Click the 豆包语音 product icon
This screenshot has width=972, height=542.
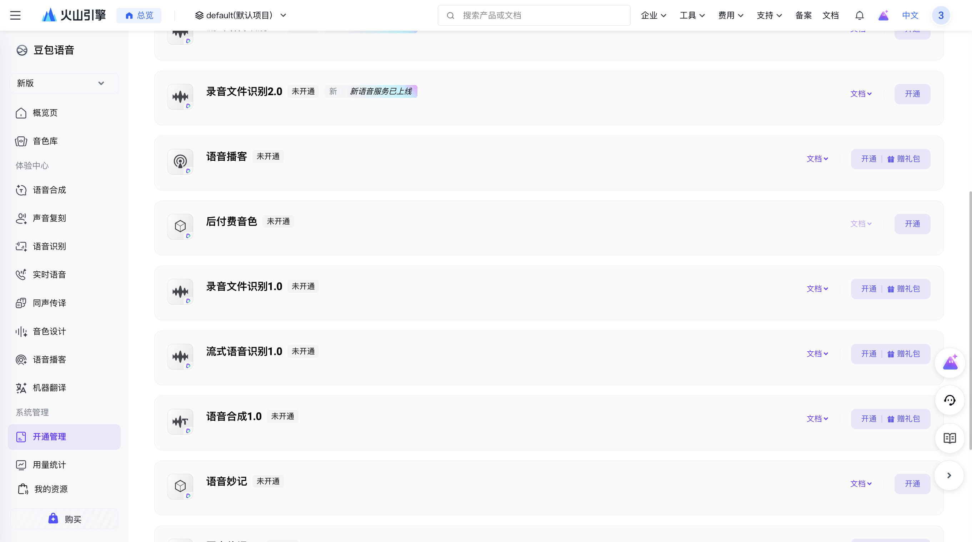coord(22,50)
